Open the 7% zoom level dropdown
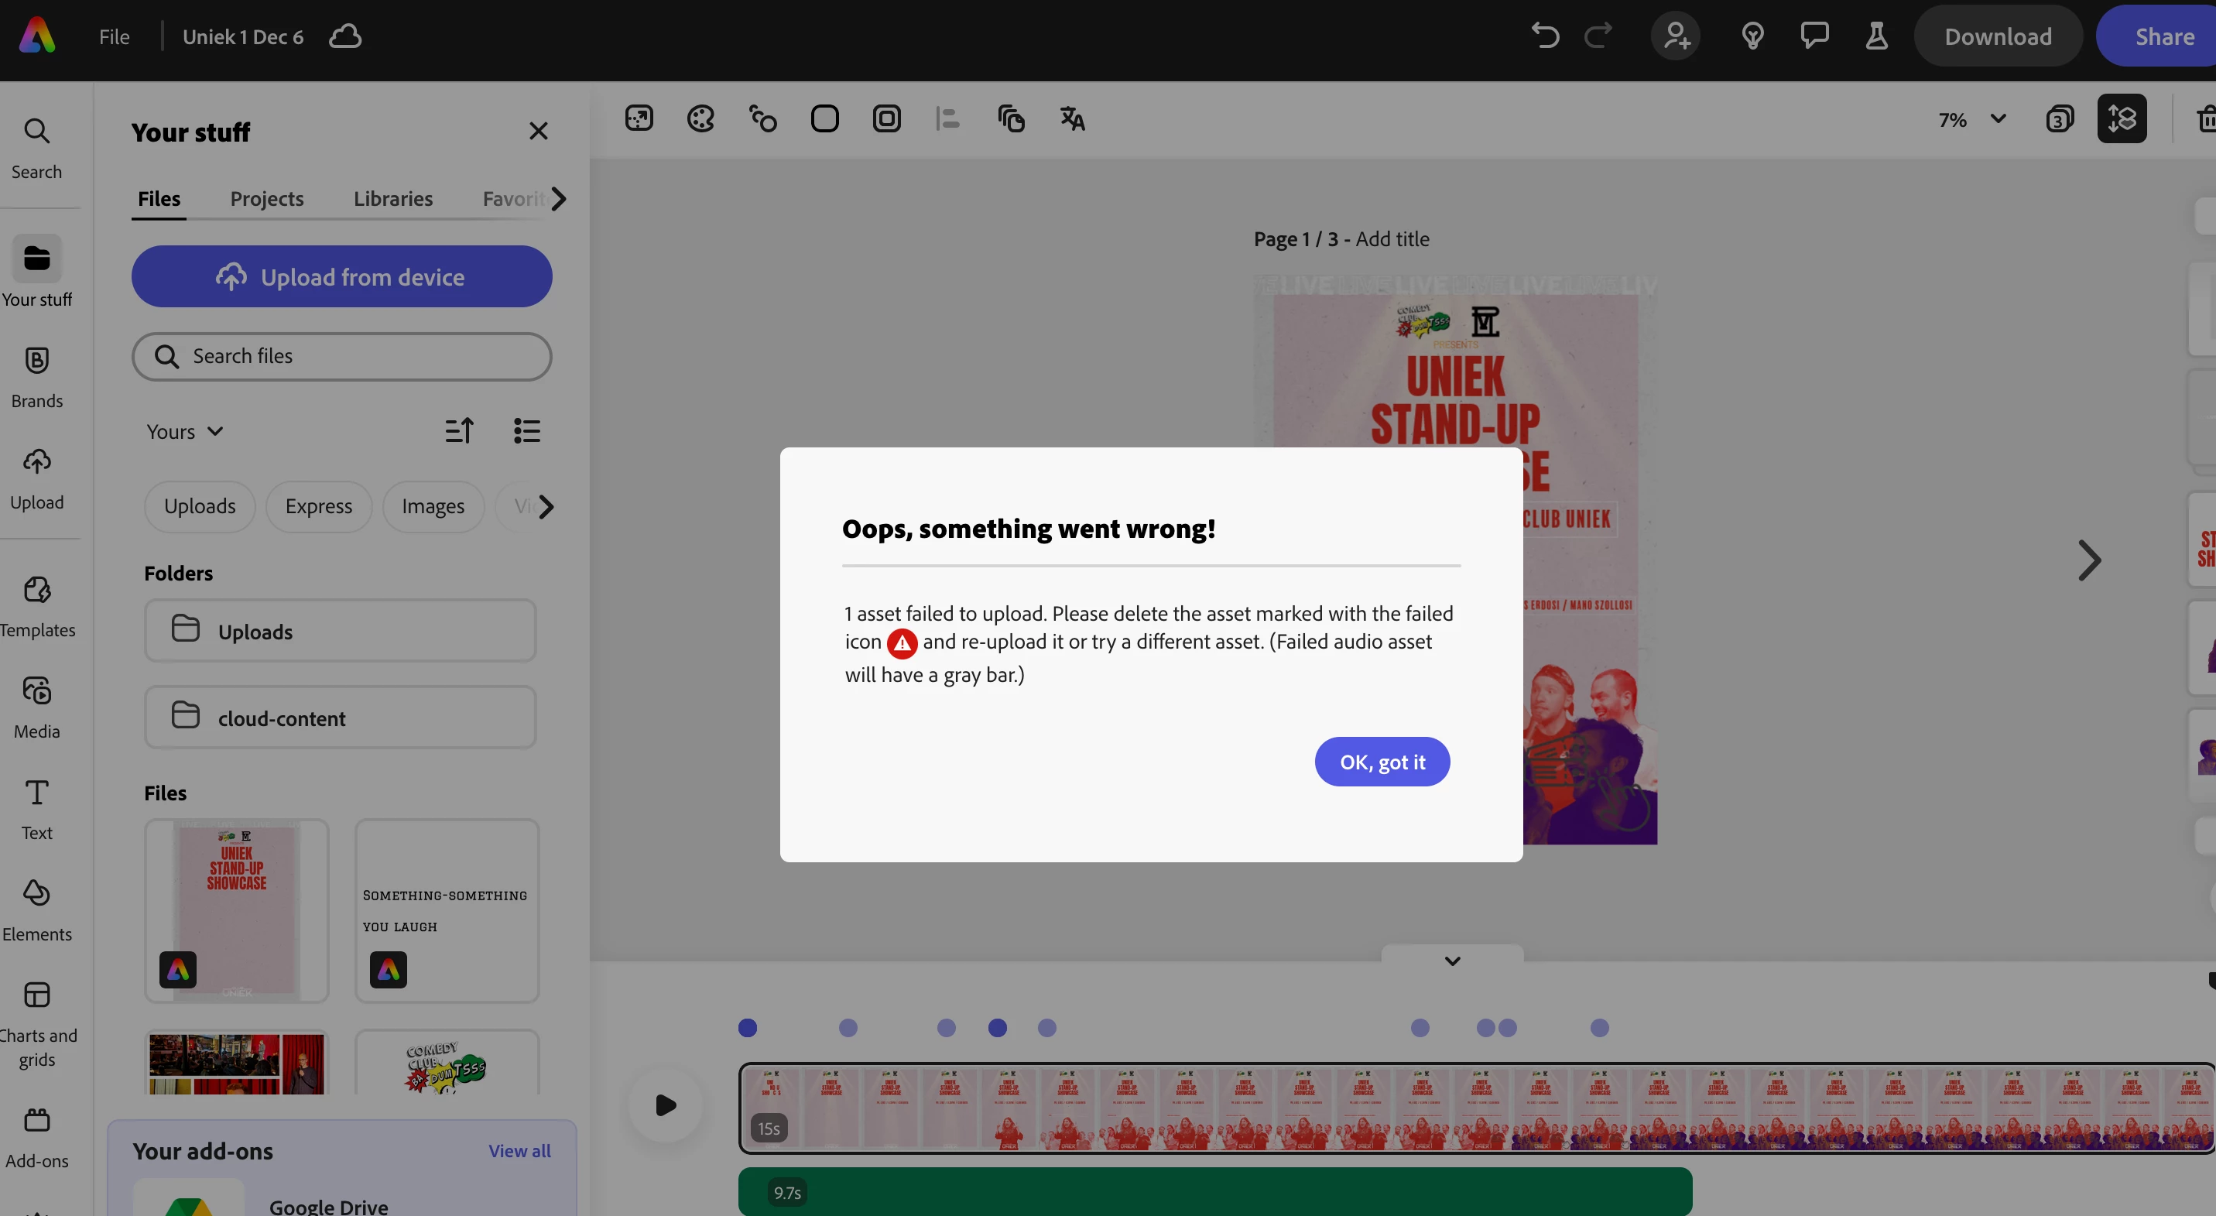 [1971, 119]
